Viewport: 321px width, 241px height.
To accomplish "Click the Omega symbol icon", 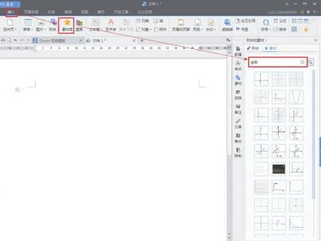I will 265,23.
